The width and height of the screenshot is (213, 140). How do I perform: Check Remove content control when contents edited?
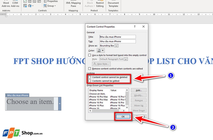89,69
